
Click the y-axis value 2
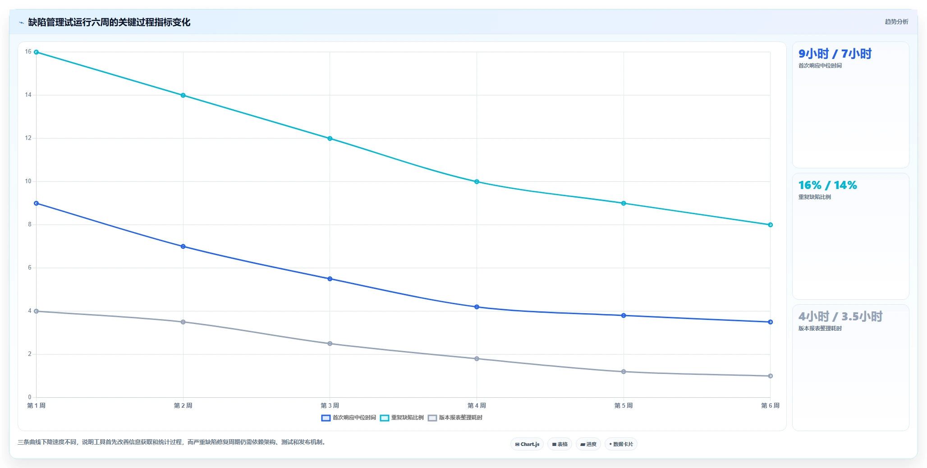(30, 354)
